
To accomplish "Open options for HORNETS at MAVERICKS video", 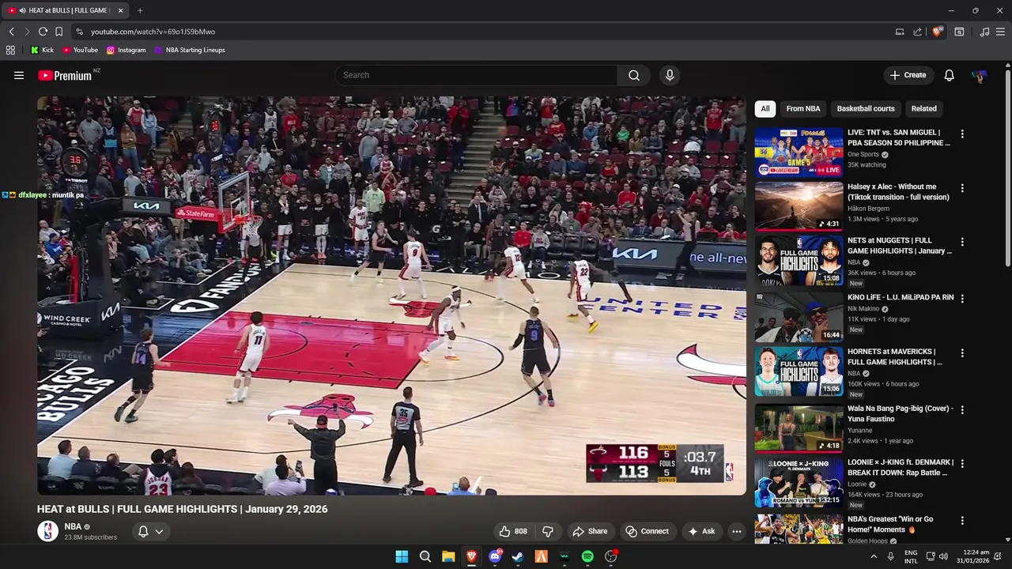I will point(962,353).
